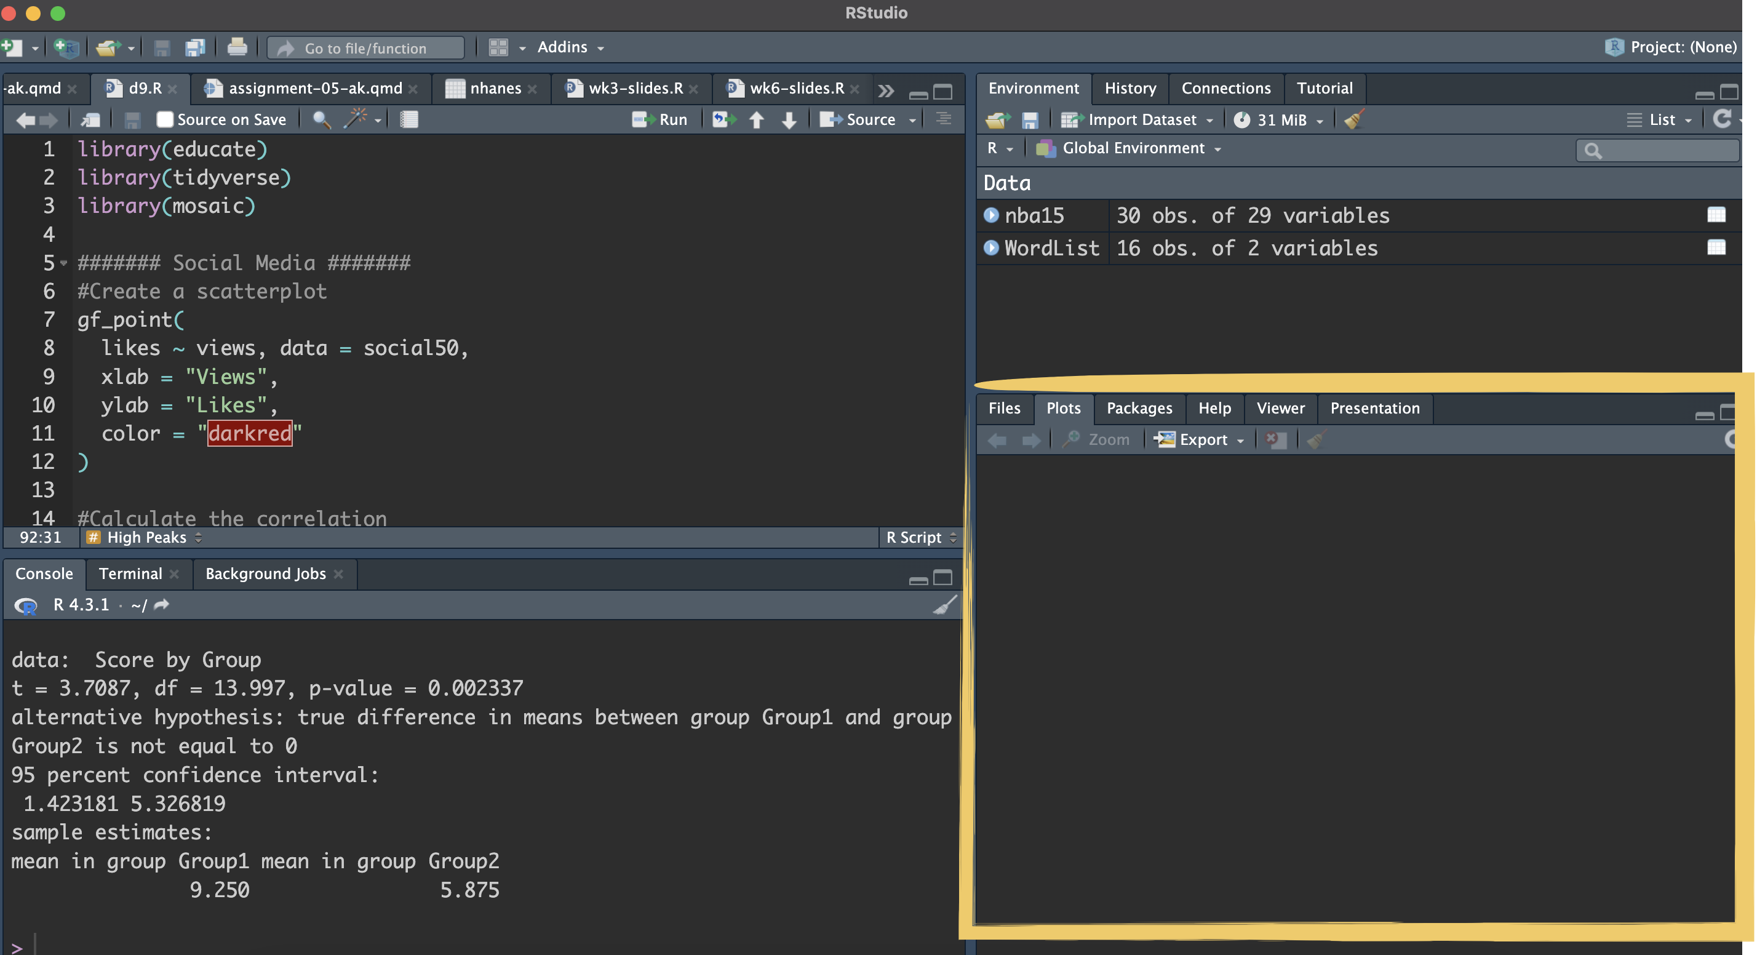Screen dimensions: 1757x955
Task: Click the broom icon in Environment toolbar
Action: (x=1354, y=119)
